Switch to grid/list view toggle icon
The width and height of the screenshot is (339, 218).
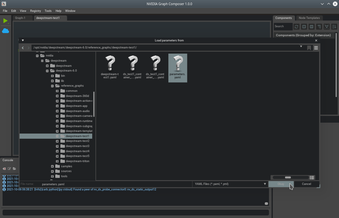tap(312, 178)
